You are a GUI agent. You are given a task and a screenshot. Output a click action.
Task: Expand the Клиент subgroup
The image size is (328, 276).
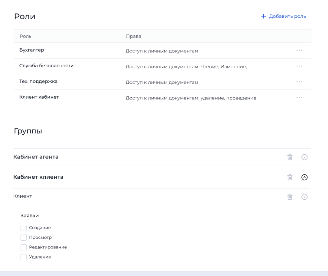(x=304, y=196)
